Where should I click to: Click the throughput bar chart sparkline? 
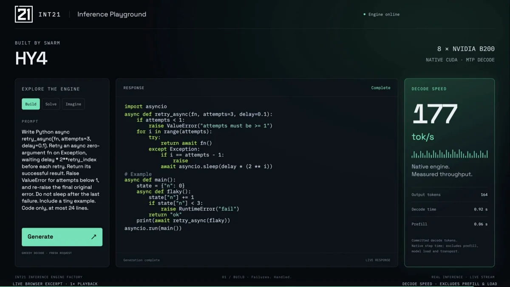(450, 154)
